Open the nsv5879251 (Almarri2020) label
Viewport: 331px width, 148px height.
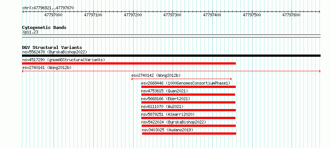coord(168,114)
